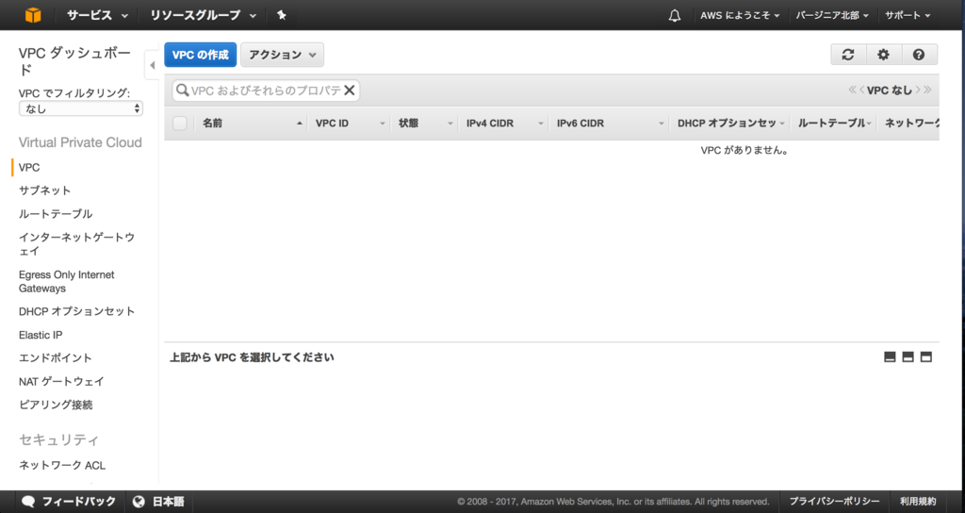Click the Virtual Private Cloud section heading
This screenshot has width=965, height=513.
80,142
